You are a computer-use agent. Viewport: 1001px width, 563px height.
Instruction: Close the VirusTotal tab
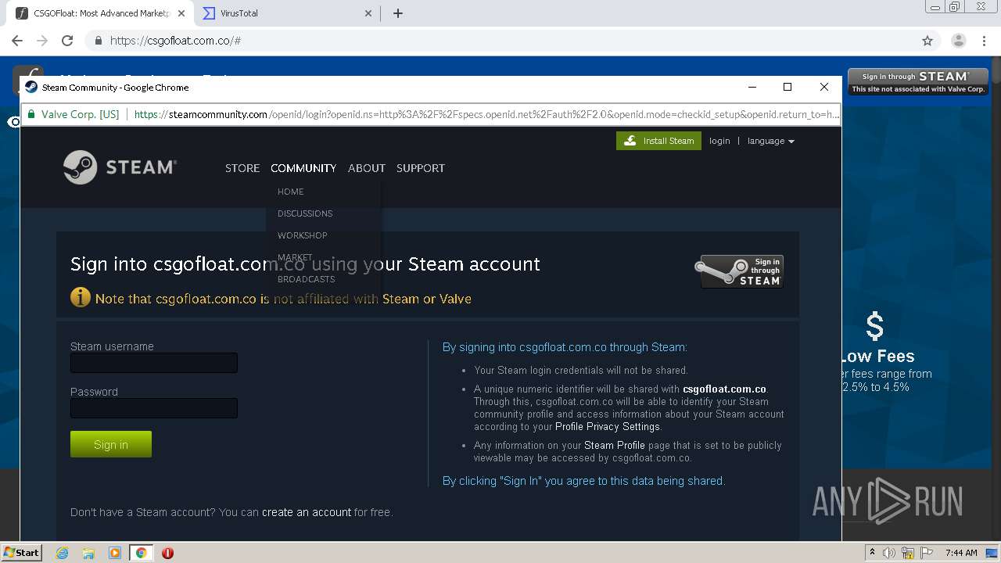coord(369,13)
